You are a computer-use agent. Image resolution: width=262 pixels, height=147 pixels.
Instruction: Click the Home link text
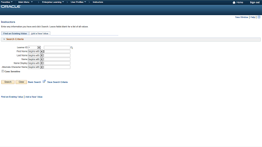[x=240, y=2]
